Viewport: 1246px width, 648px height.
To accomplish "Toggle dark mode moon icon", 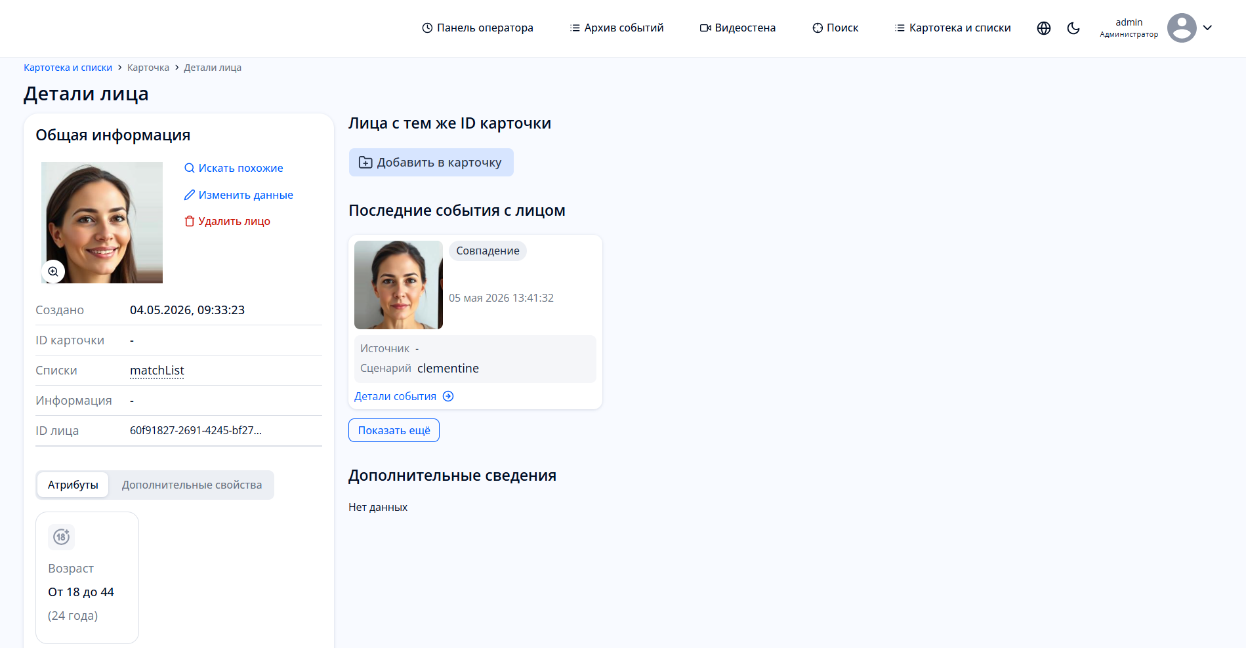I will (1073, 28).
